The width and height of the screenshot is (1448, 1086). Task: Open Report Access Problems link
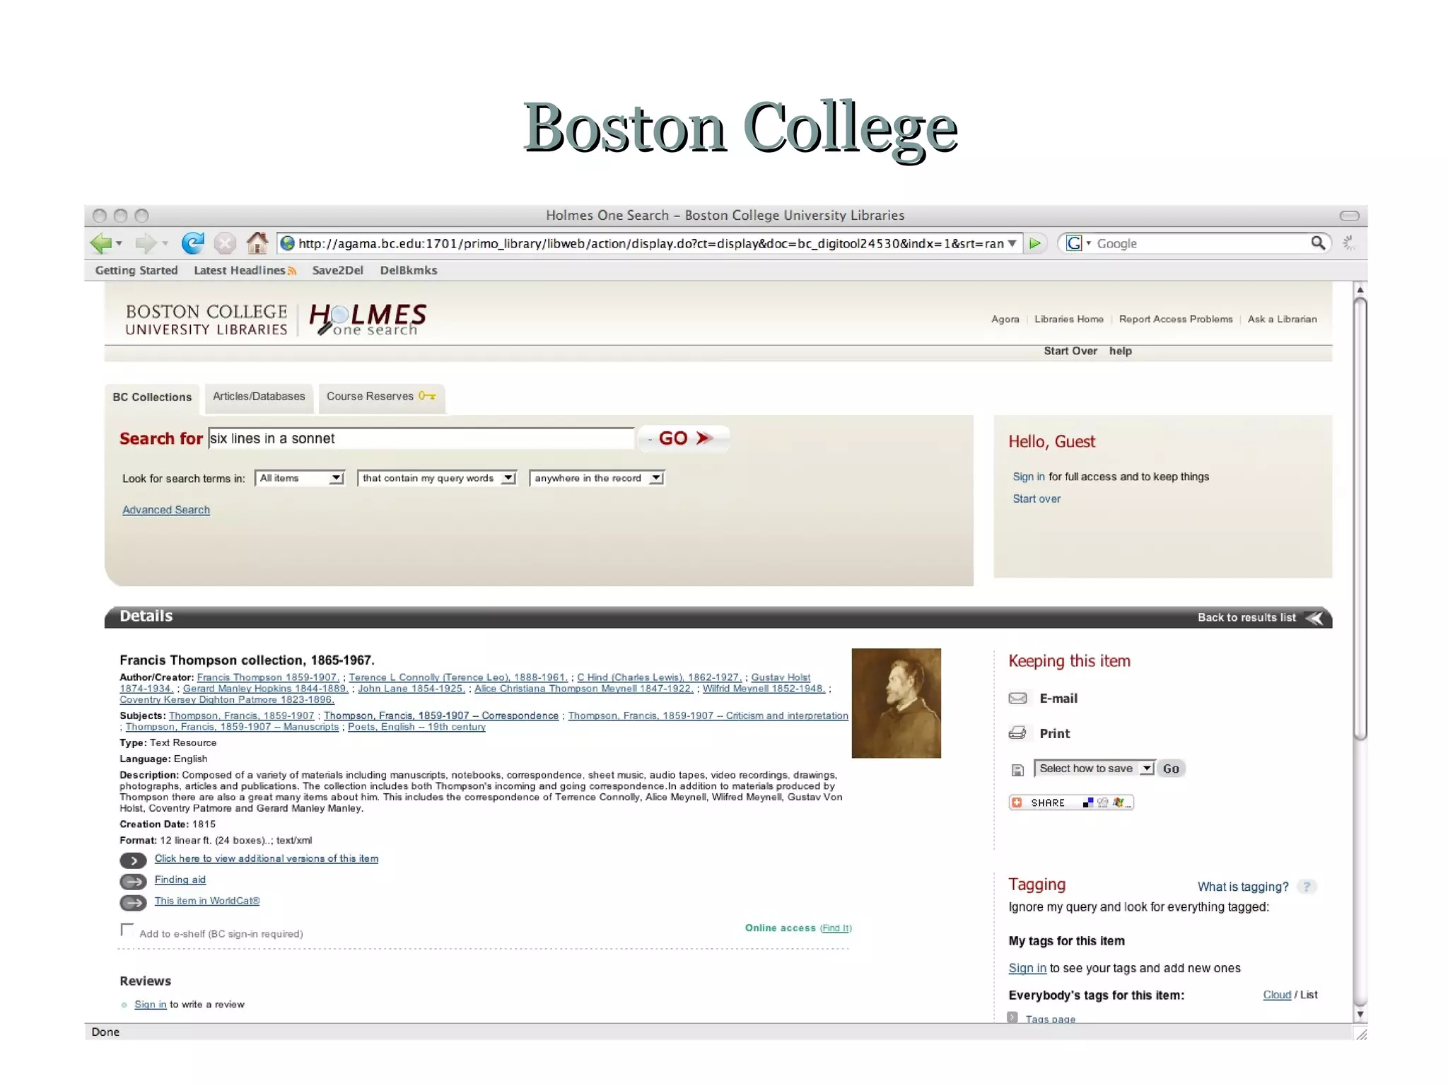[1175, 320]
